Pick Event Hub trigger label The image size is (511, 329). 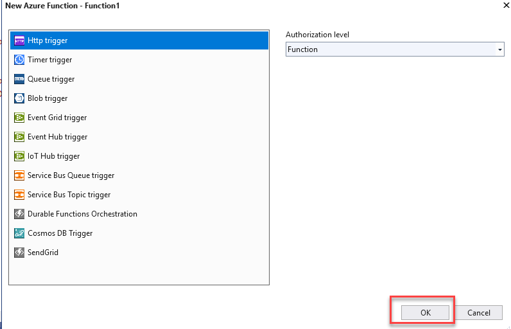click(58, 137)
